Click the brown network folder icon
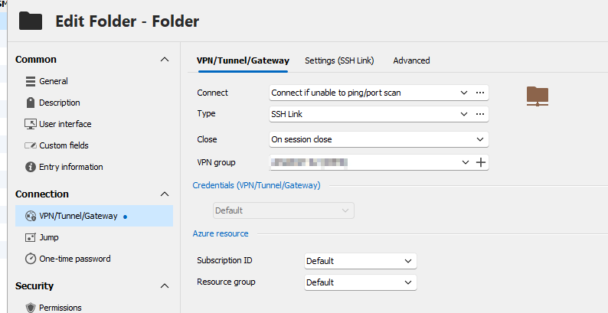The height and width of the screenshot is (313, 608). tap(538, 96)
